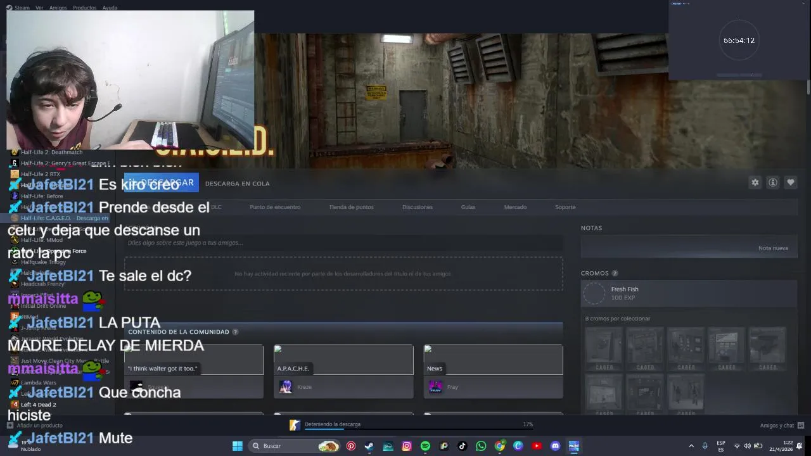Click the blue DESCARGAR button
Viewport: 811px width, 456px height.
coord(162,182)
